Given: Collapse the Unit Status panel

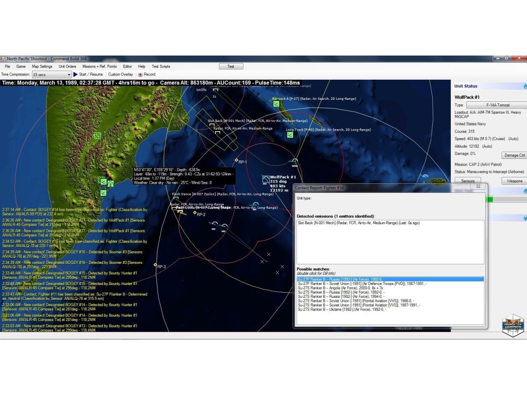Looking at the screenshot, I should point(524,86).
